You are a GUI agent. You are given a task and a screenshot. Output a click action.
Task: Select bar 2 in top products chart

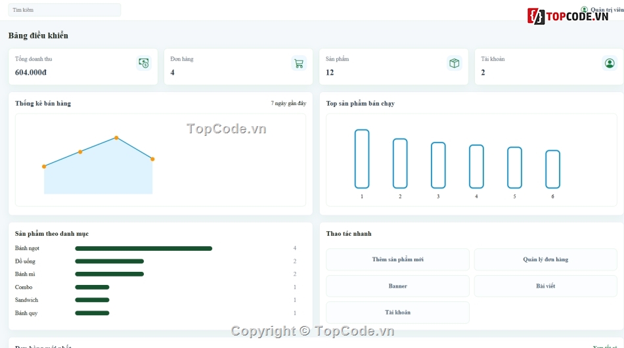pos(400,163)
